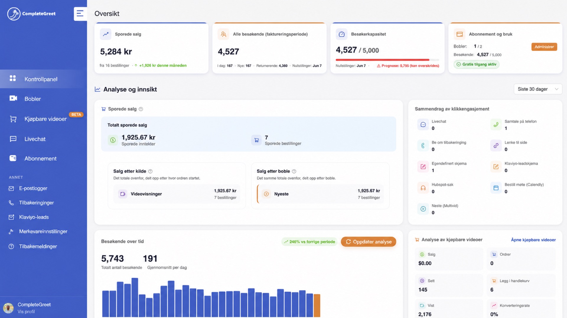The height and width of the screenshot is (318, 567).
Task: Click the Bestill møte (Calendly) calendar icon
Action: pyautogui.click(x=496, y=188)
